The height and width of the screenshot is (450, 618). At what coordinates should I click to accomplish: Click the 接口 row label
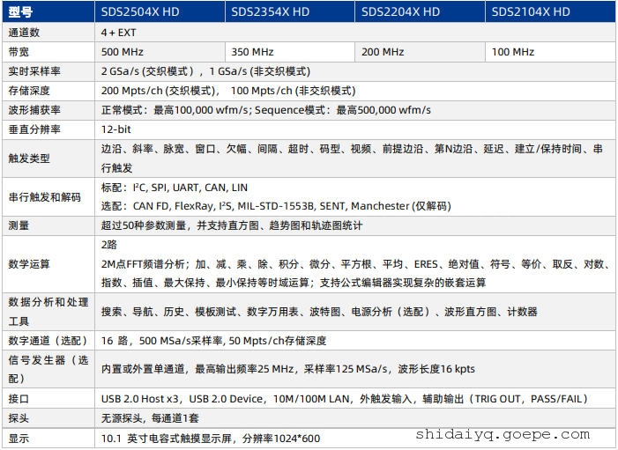(19, 398)
